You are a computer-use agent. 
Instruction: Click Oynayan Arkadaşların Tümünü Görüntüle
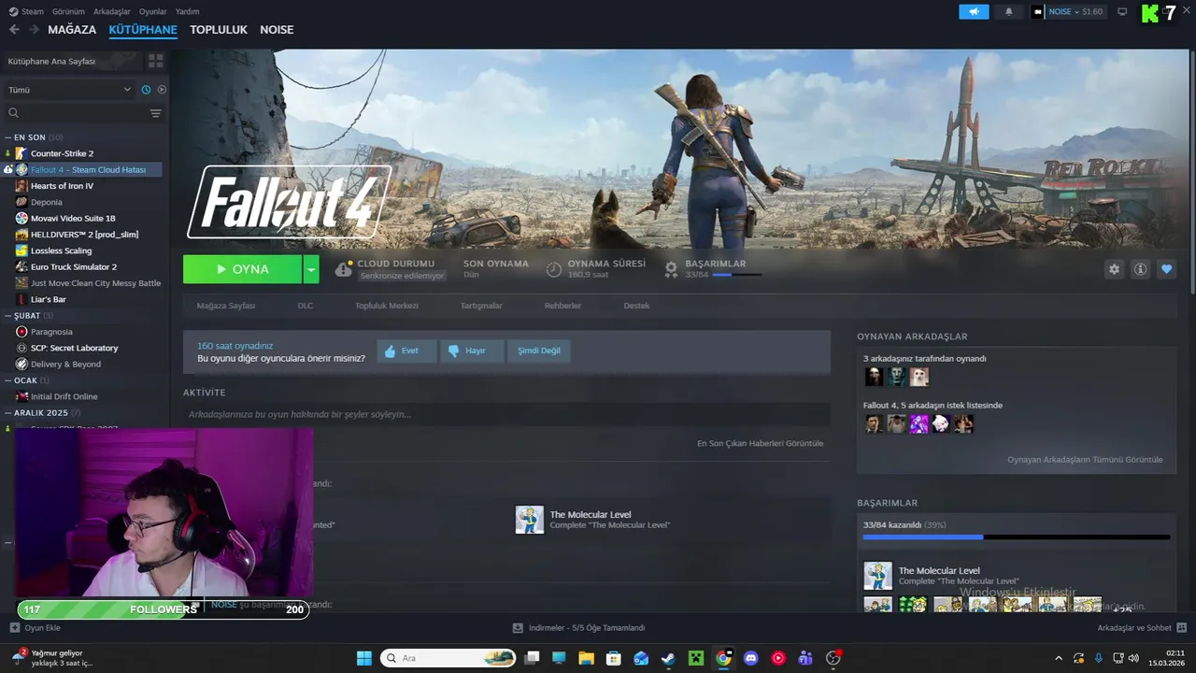click(x=1085, y=460)
